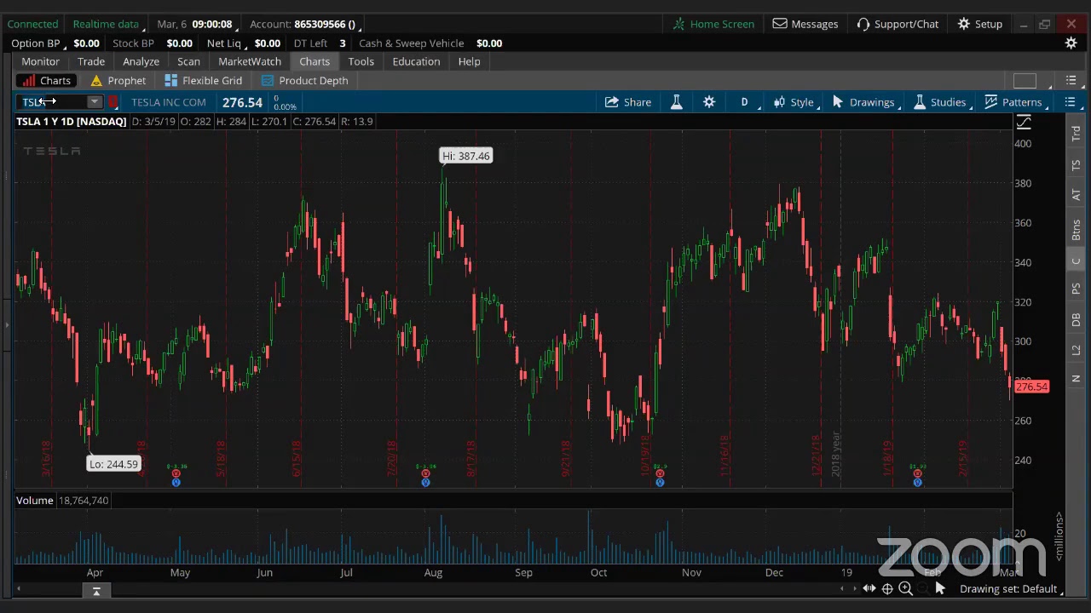
Task: Open the Analyze tab
Action: click(141, 61)
